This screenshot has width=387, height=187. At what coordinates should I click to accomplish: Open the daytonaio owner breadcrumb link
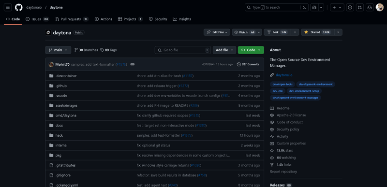click(x=34, y=7)
